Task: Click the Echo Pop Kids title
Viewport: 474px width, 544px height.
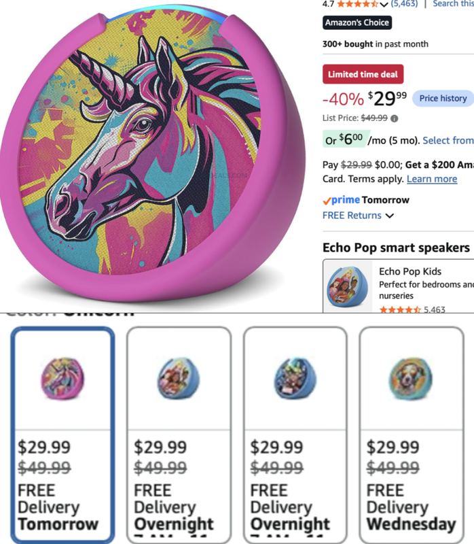Action: [x=410, y=271]
